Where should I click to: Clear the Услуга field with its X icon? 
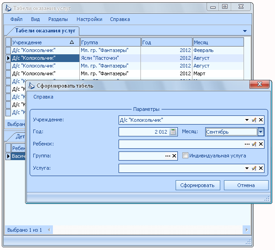[261, 168]
